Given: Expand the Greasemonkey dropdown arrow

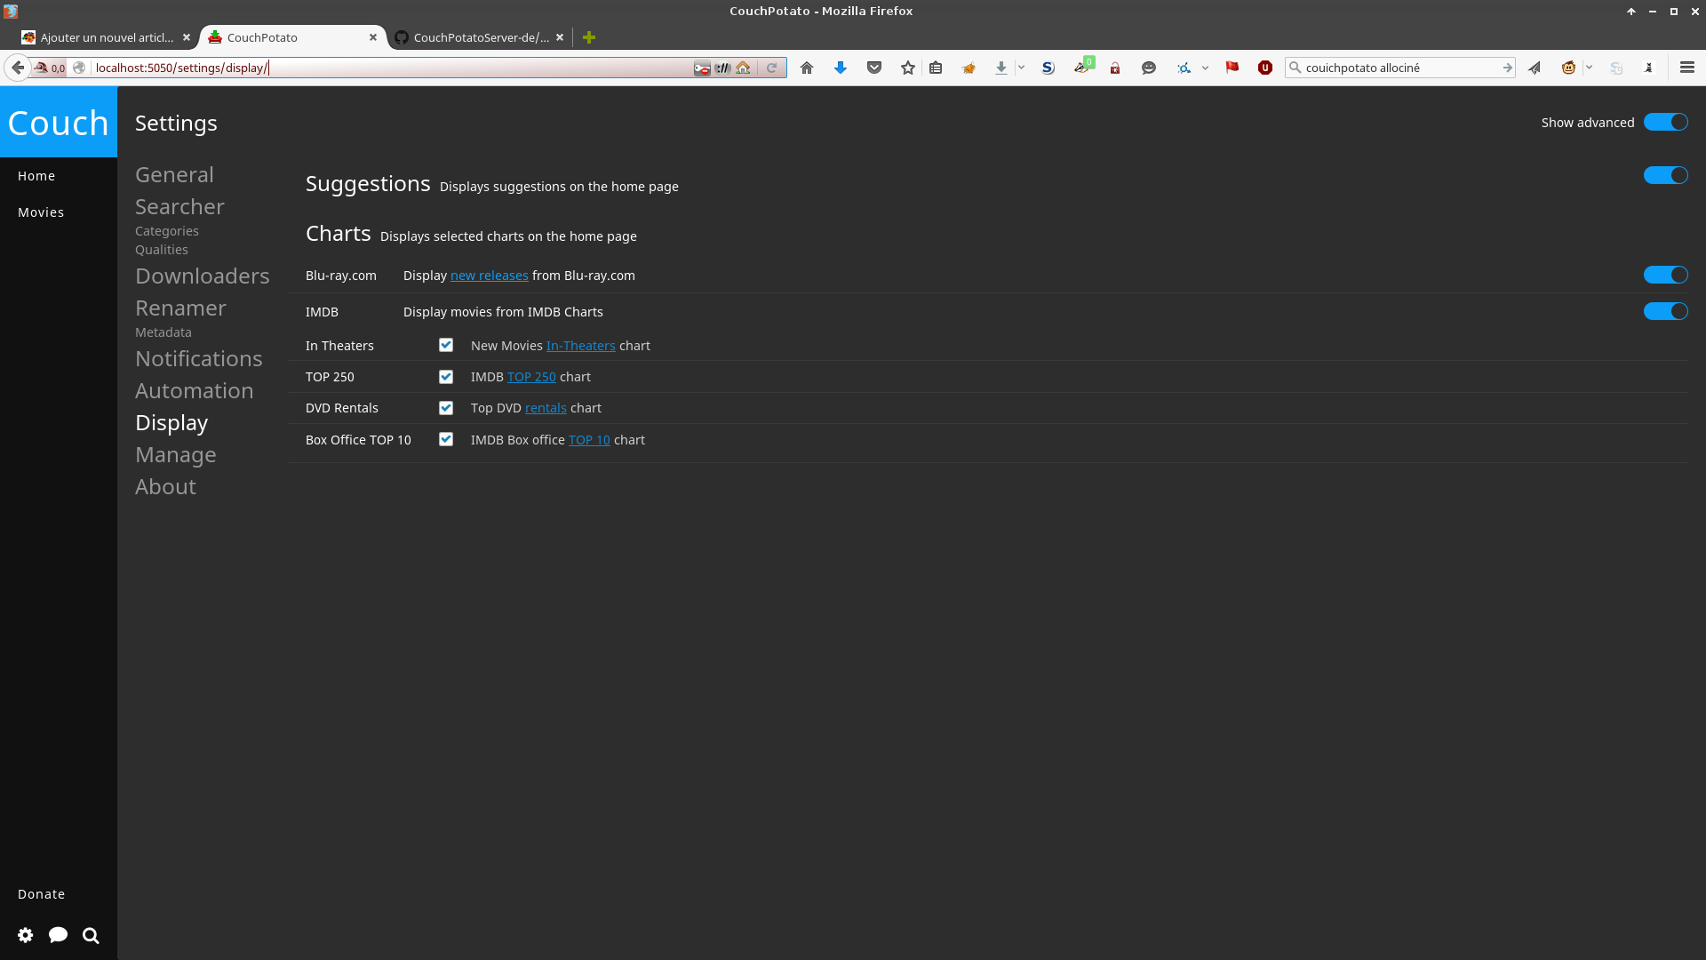Looking at the screenshot, I should [x=1589, y=68].
